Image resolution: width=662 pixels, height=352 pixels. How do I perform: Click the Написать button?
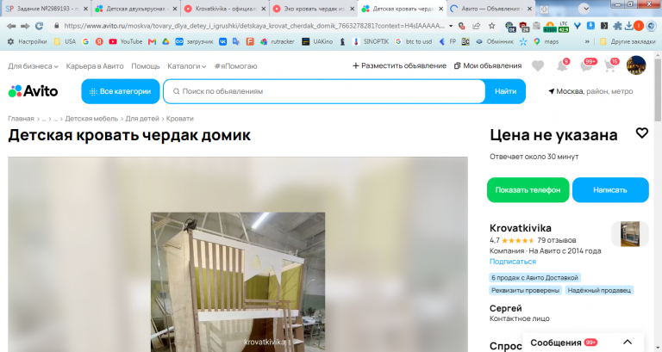[x=610, y=190]
